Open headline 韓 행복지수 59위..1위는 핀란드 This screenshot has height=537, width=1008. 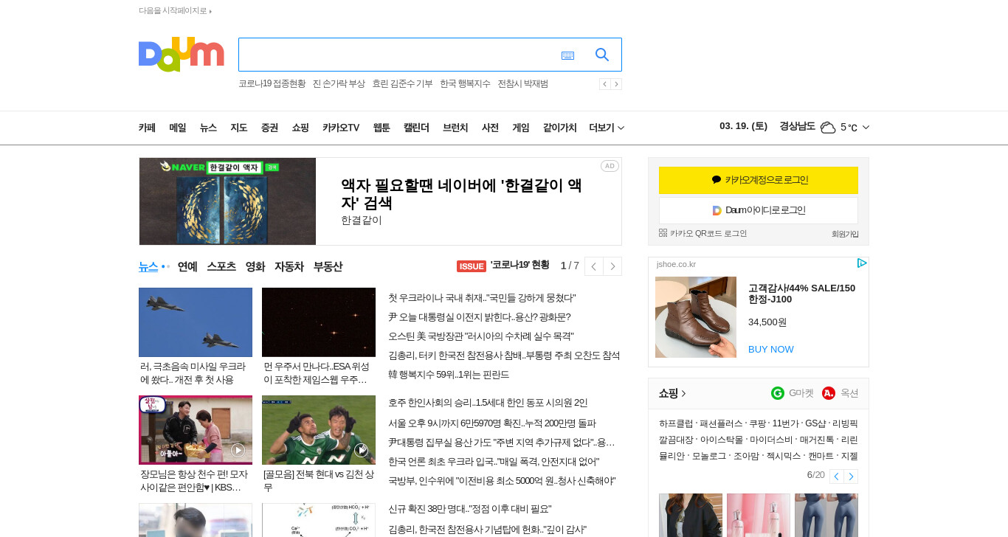tap(449, 375)
